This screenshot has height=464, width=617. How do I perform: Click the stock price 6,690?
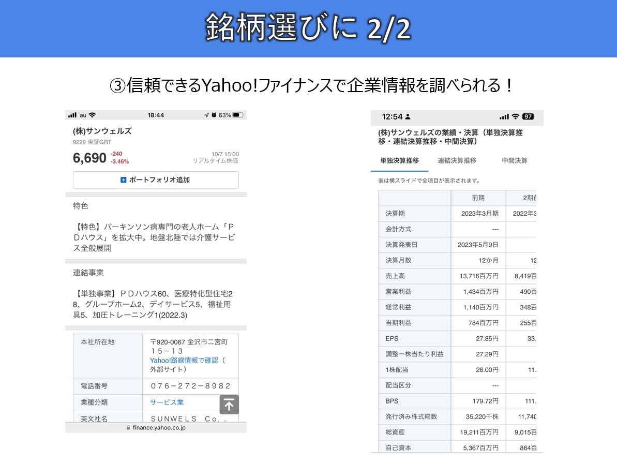pyautogui.click(x=89, y=158)
